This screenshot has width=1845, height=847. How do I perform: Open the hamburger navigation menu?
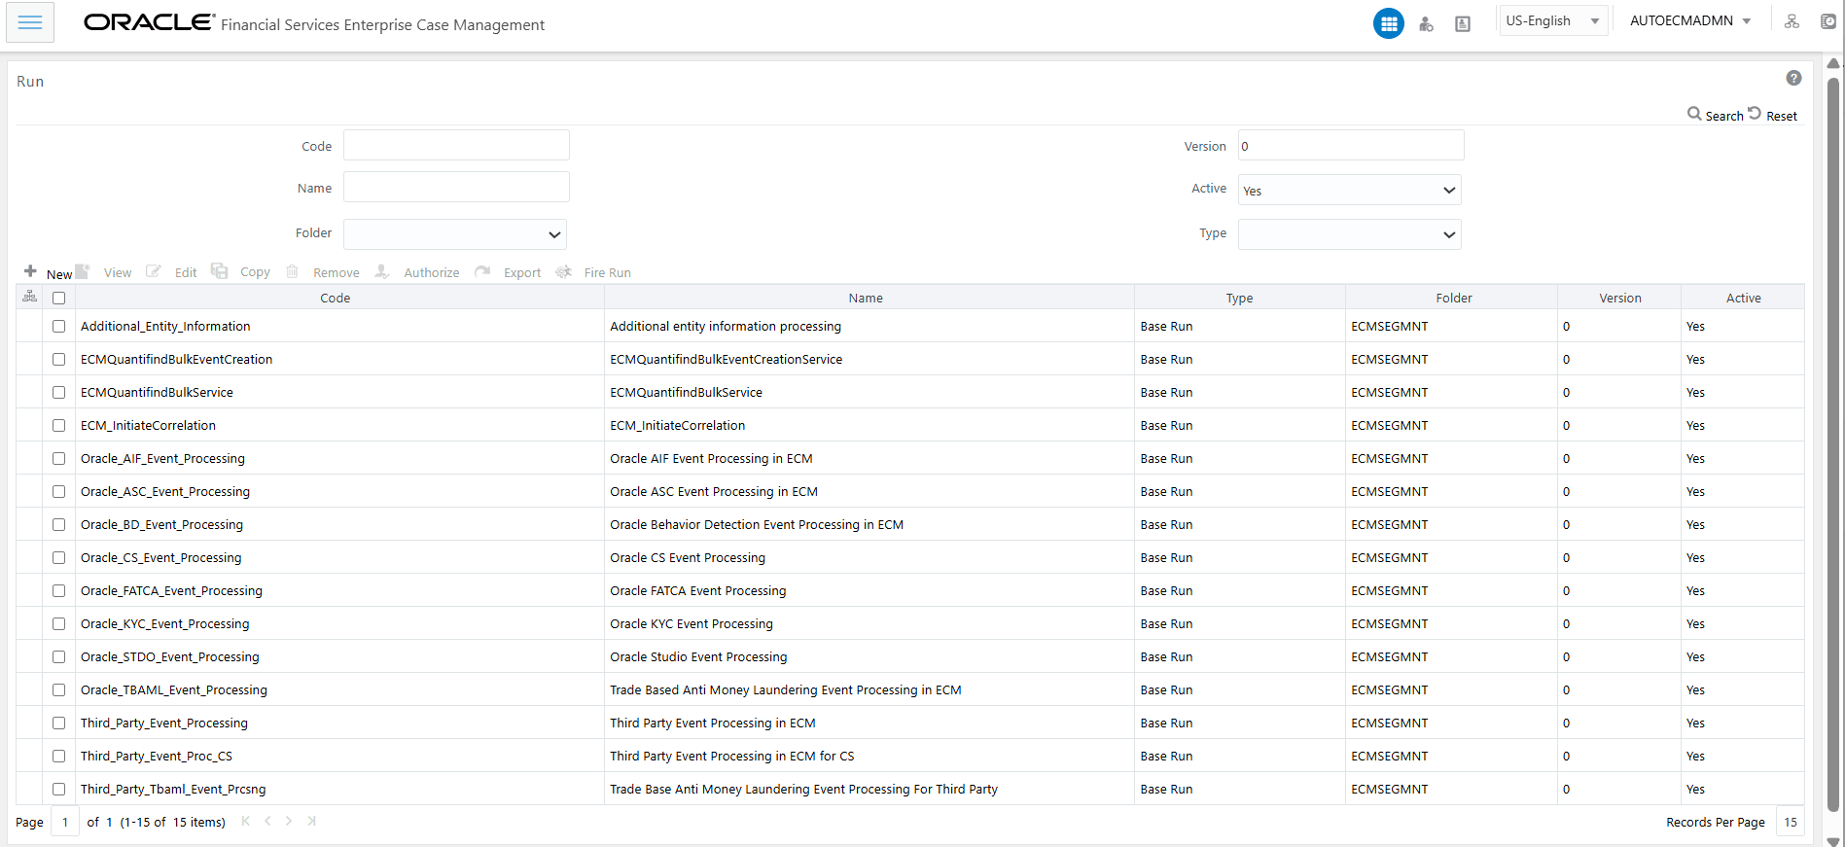point(30,22)
